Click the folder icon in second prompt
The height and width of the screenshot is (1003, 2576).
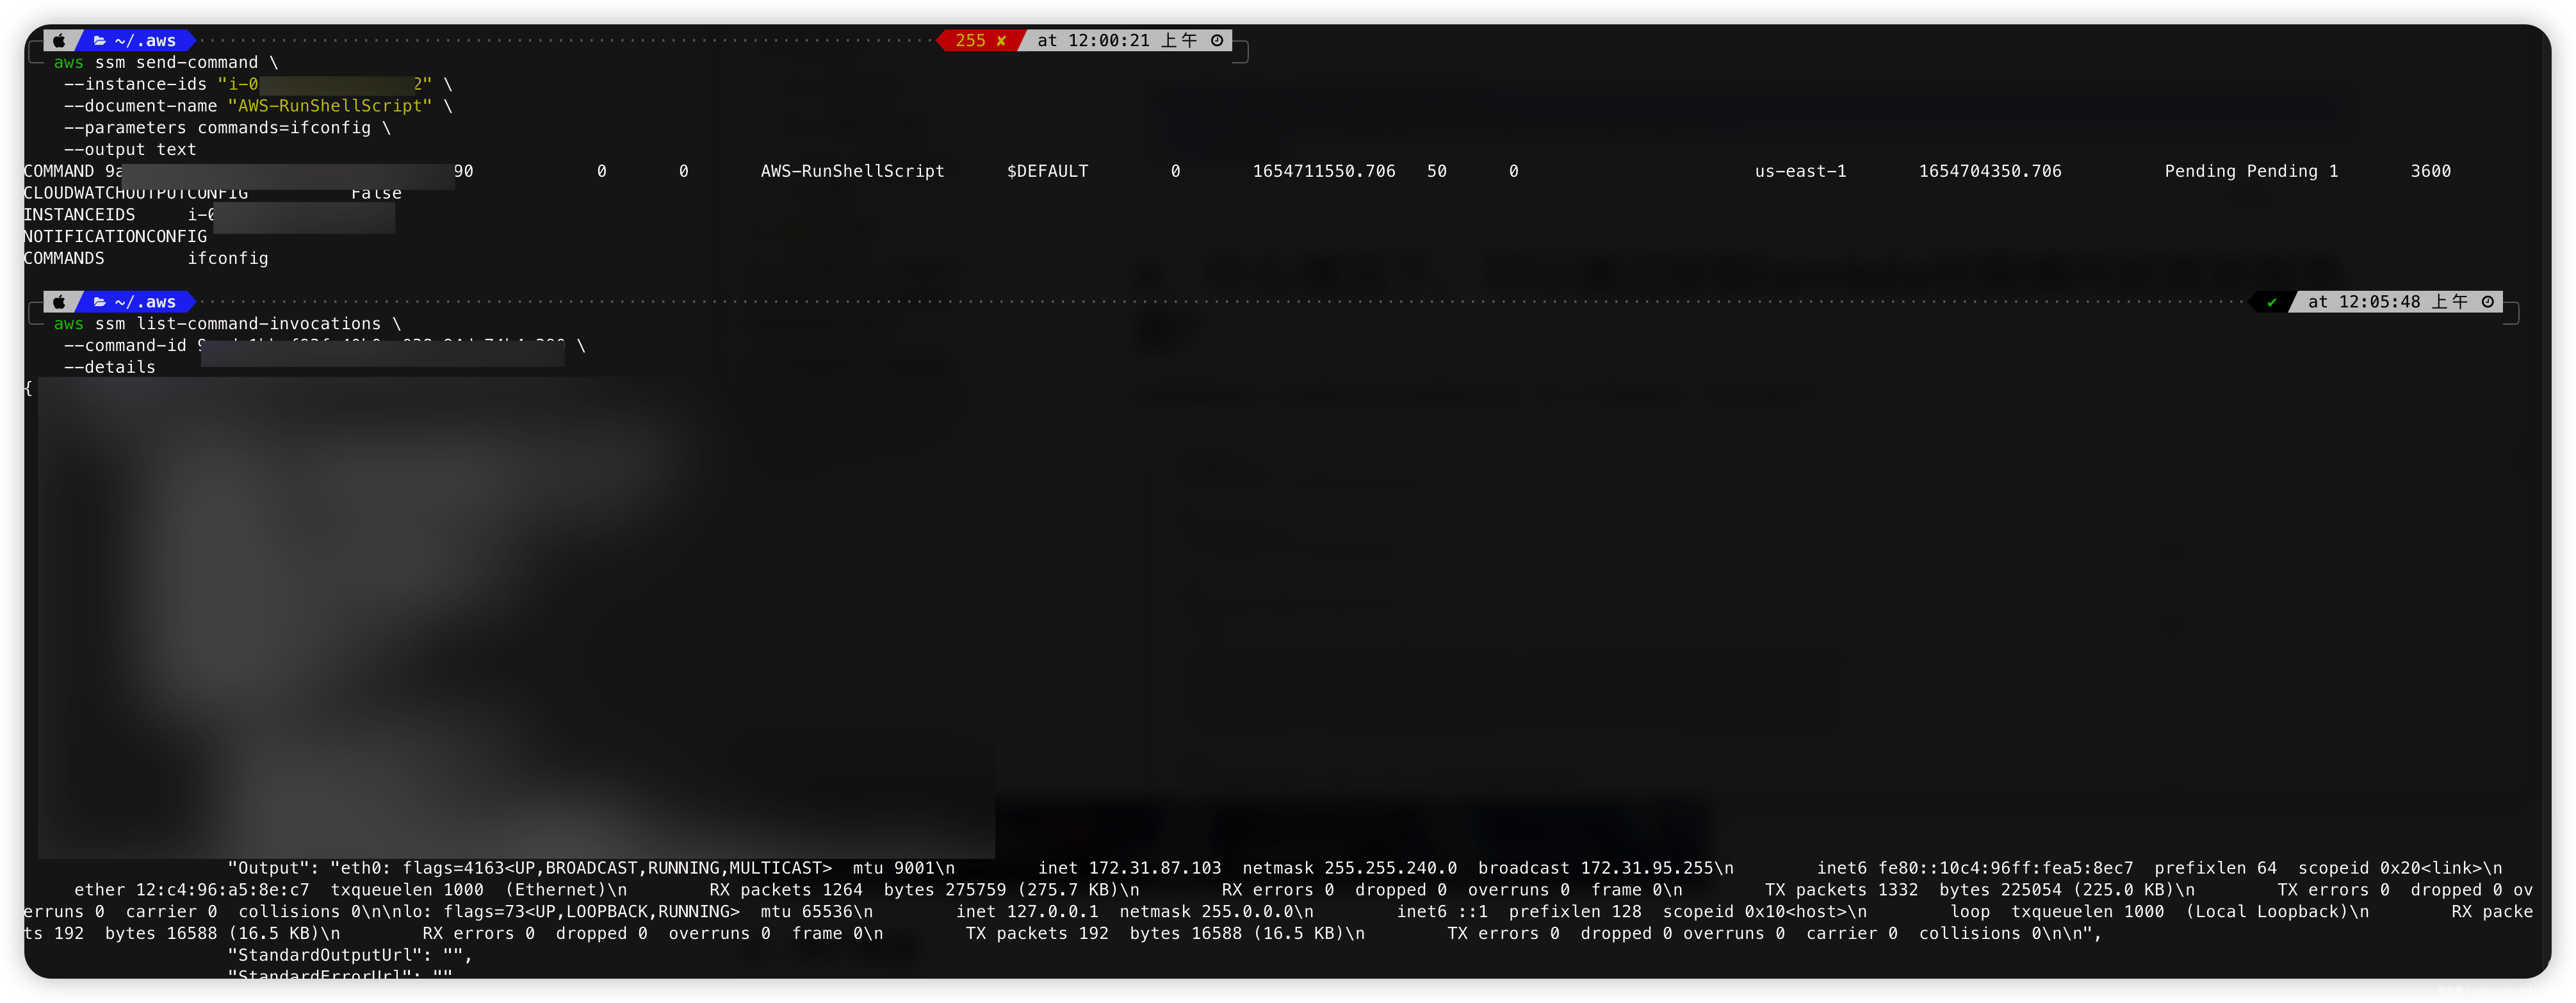99,302
